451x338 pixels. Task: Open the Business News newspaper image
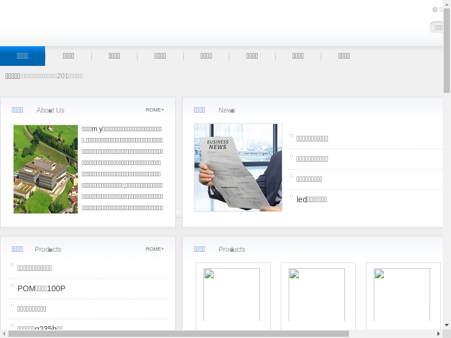pos(238,168)
